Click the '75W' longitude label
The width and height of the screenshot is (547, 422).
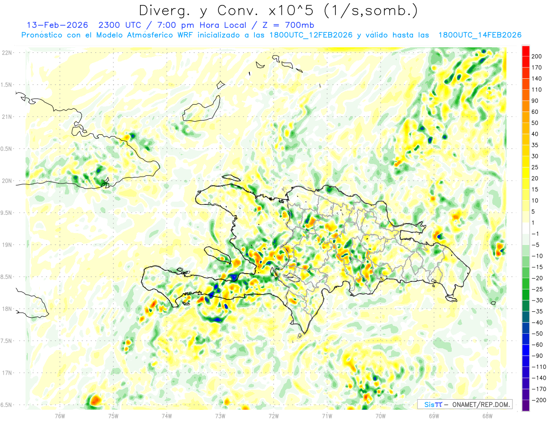[113, 415]
